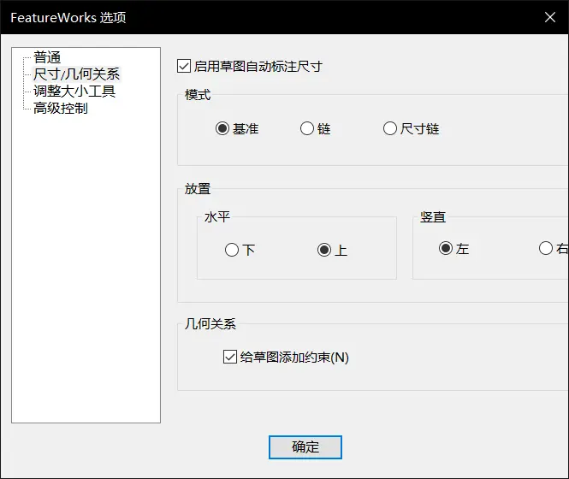Click the 确定 button
This screenshot has height=479, width=569.
click(x=305, y=446)
